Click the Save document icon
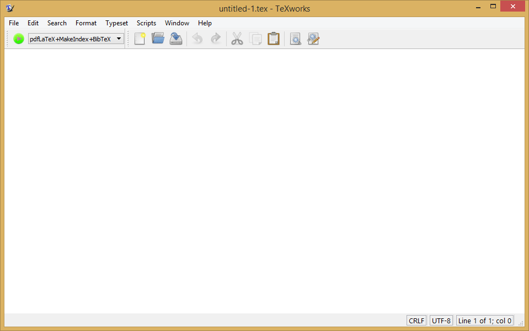The image size is (529, 331). point(176,39)
